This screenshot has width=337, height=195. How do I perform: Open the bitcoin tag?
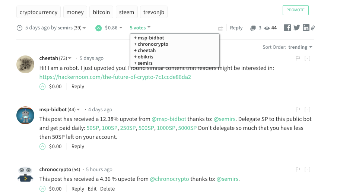pyautogui.click(x=101, y=12)
